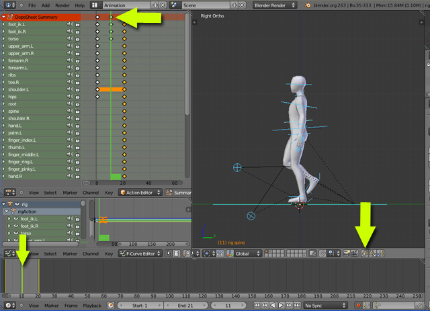Toggle visibility of rig in F-Curve editor

pos(17,204)
